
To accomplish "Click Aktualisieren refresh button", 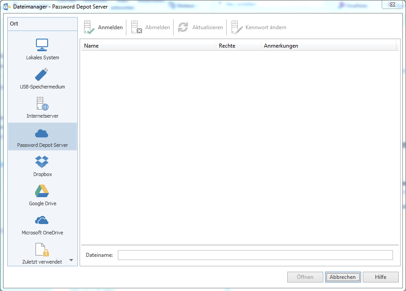I will tap(200, 27).
